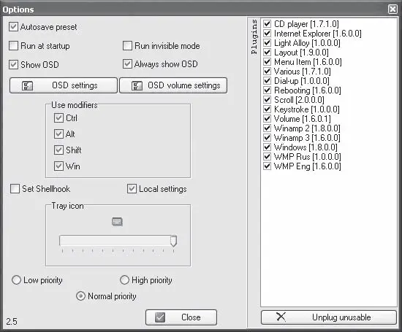Uncheck the Ctrl modifier

(x=58, y=118)
